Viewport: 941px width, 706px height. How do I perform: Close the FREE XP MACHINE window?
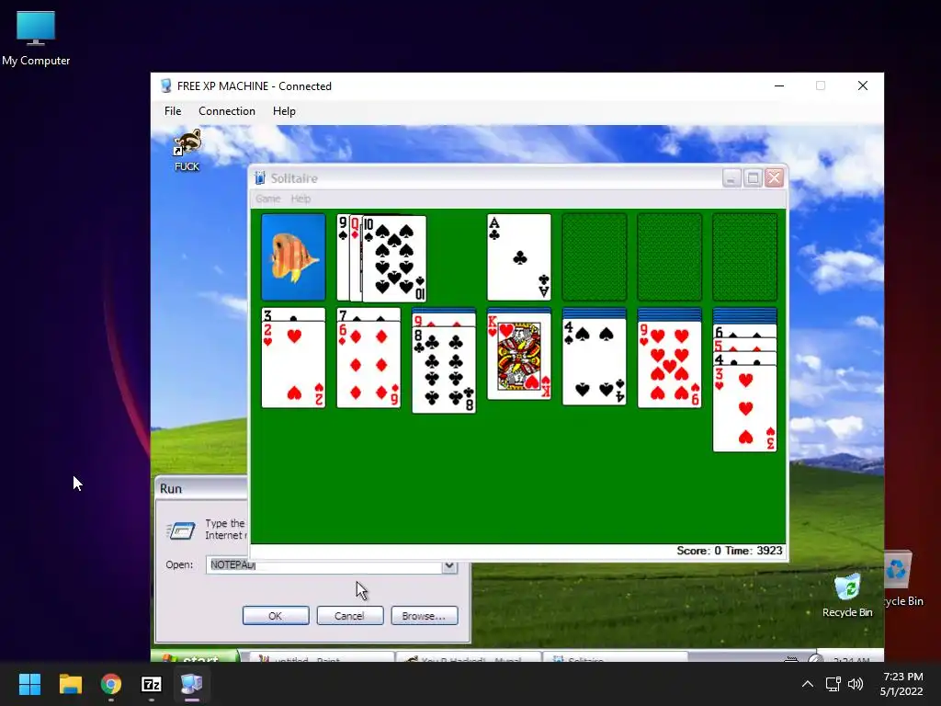[862, 85]
